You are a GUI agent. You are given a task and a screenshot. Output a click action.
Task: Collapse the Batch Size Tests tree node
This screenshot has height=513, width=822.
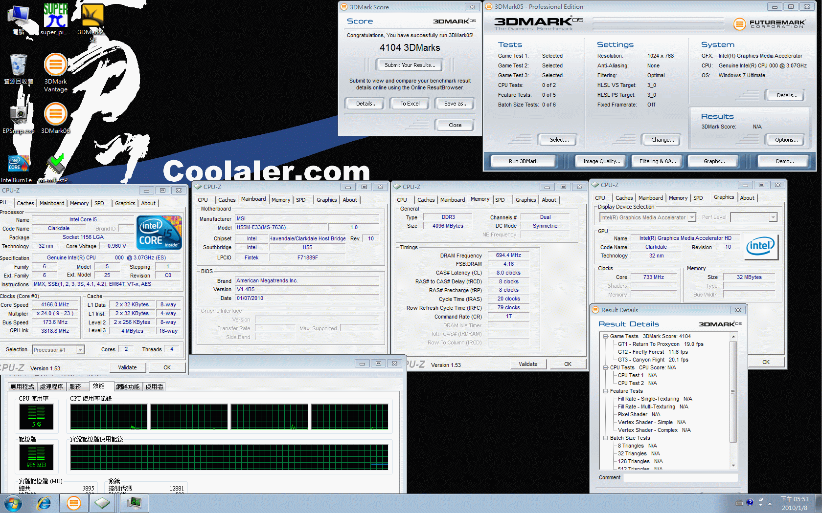pos(605,438)
